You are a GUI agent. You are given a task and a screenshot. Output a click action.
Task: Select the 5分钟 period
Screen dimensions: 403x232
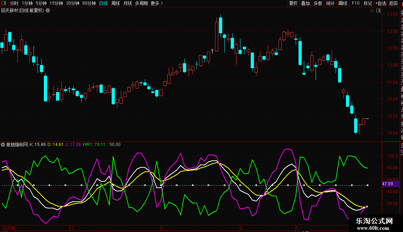pos(41,3)
